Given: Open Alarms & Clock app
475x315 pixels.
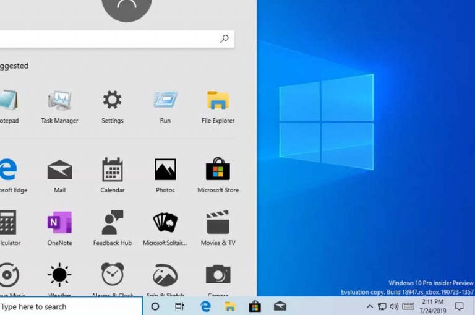Looking at the screenshot, I should click(x=113, y=279).
